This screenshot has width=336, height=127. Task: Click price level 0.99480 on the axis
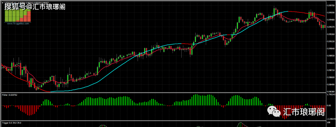coord(331,20)
